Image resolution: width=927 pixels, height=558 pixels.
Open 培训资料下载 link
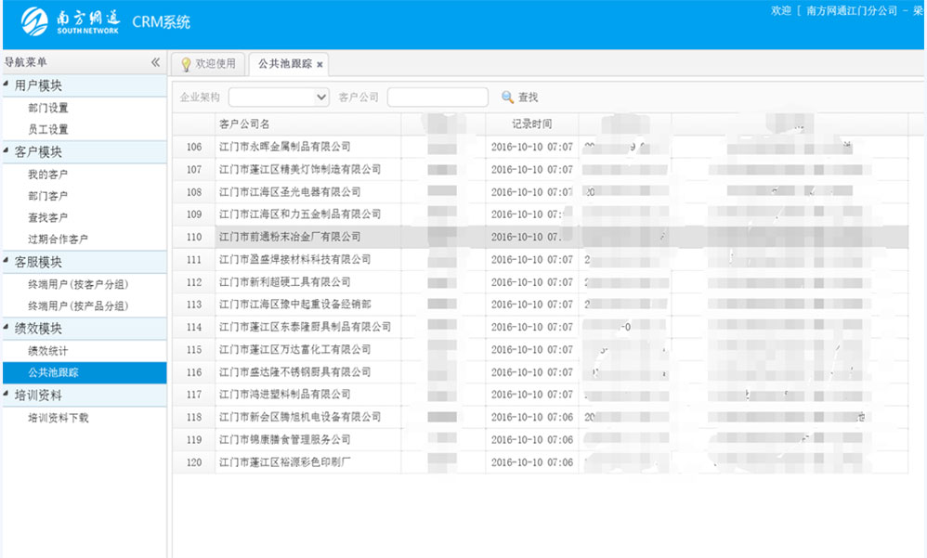click(59, 418)
